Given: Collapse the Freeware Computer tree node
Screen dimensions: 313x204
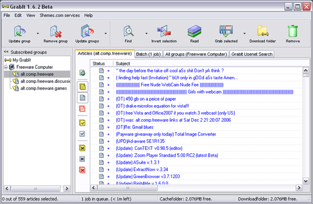Looking at the screenshot, I should coord(6,67).
